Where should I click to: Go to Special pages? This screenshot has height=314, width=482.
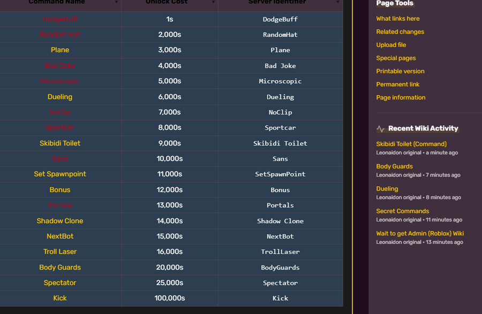[396, 58]
